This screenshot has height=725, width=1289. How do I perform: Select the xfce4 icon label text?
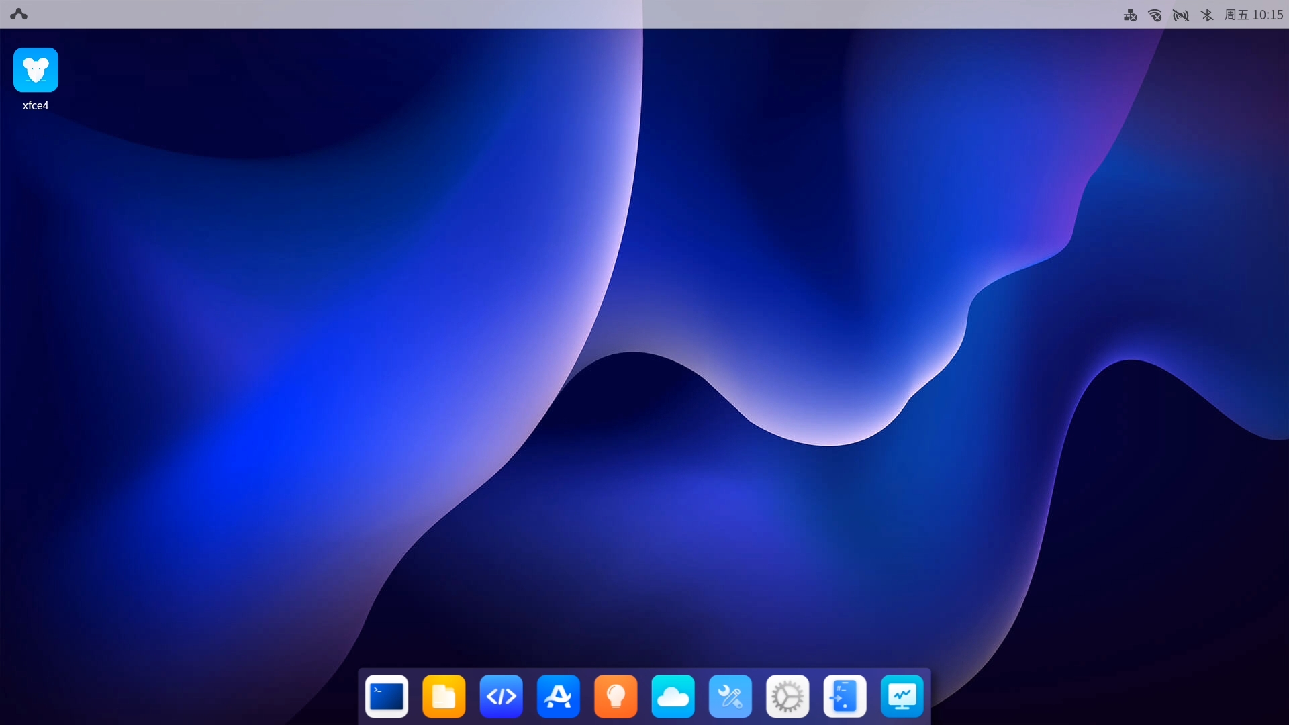(36, 105)
